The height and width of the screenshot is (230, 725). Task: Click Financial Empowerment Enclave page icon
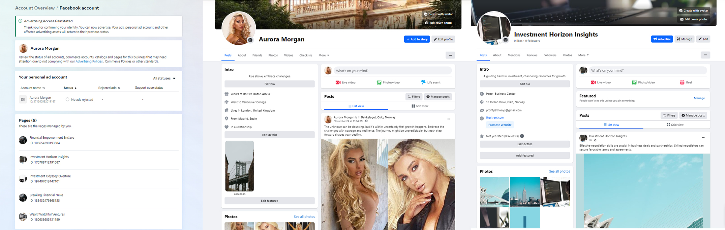point(23,140)
